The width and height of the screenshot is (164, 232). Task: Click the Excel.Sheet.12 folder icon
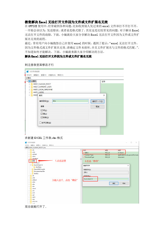tap(32, 165)
